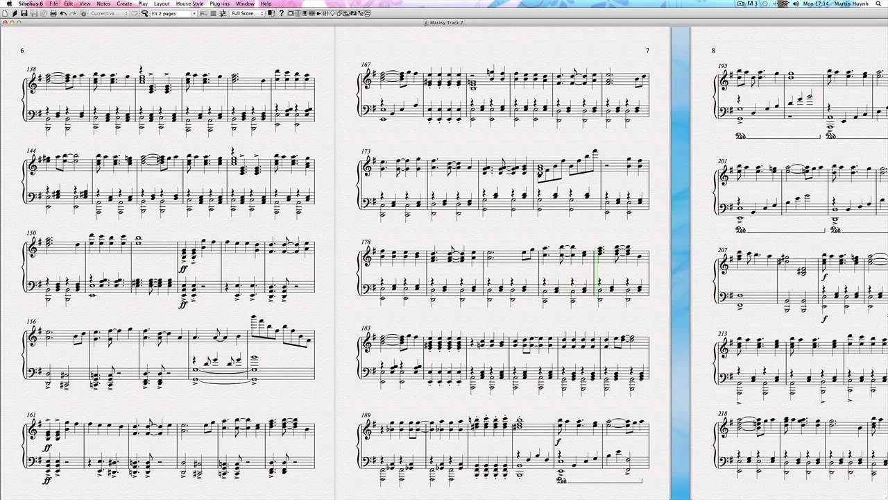Open Spotlight search magnifier
Image resolution: width=888 pixels, height=500 pixels.
[x=878, y=3]
